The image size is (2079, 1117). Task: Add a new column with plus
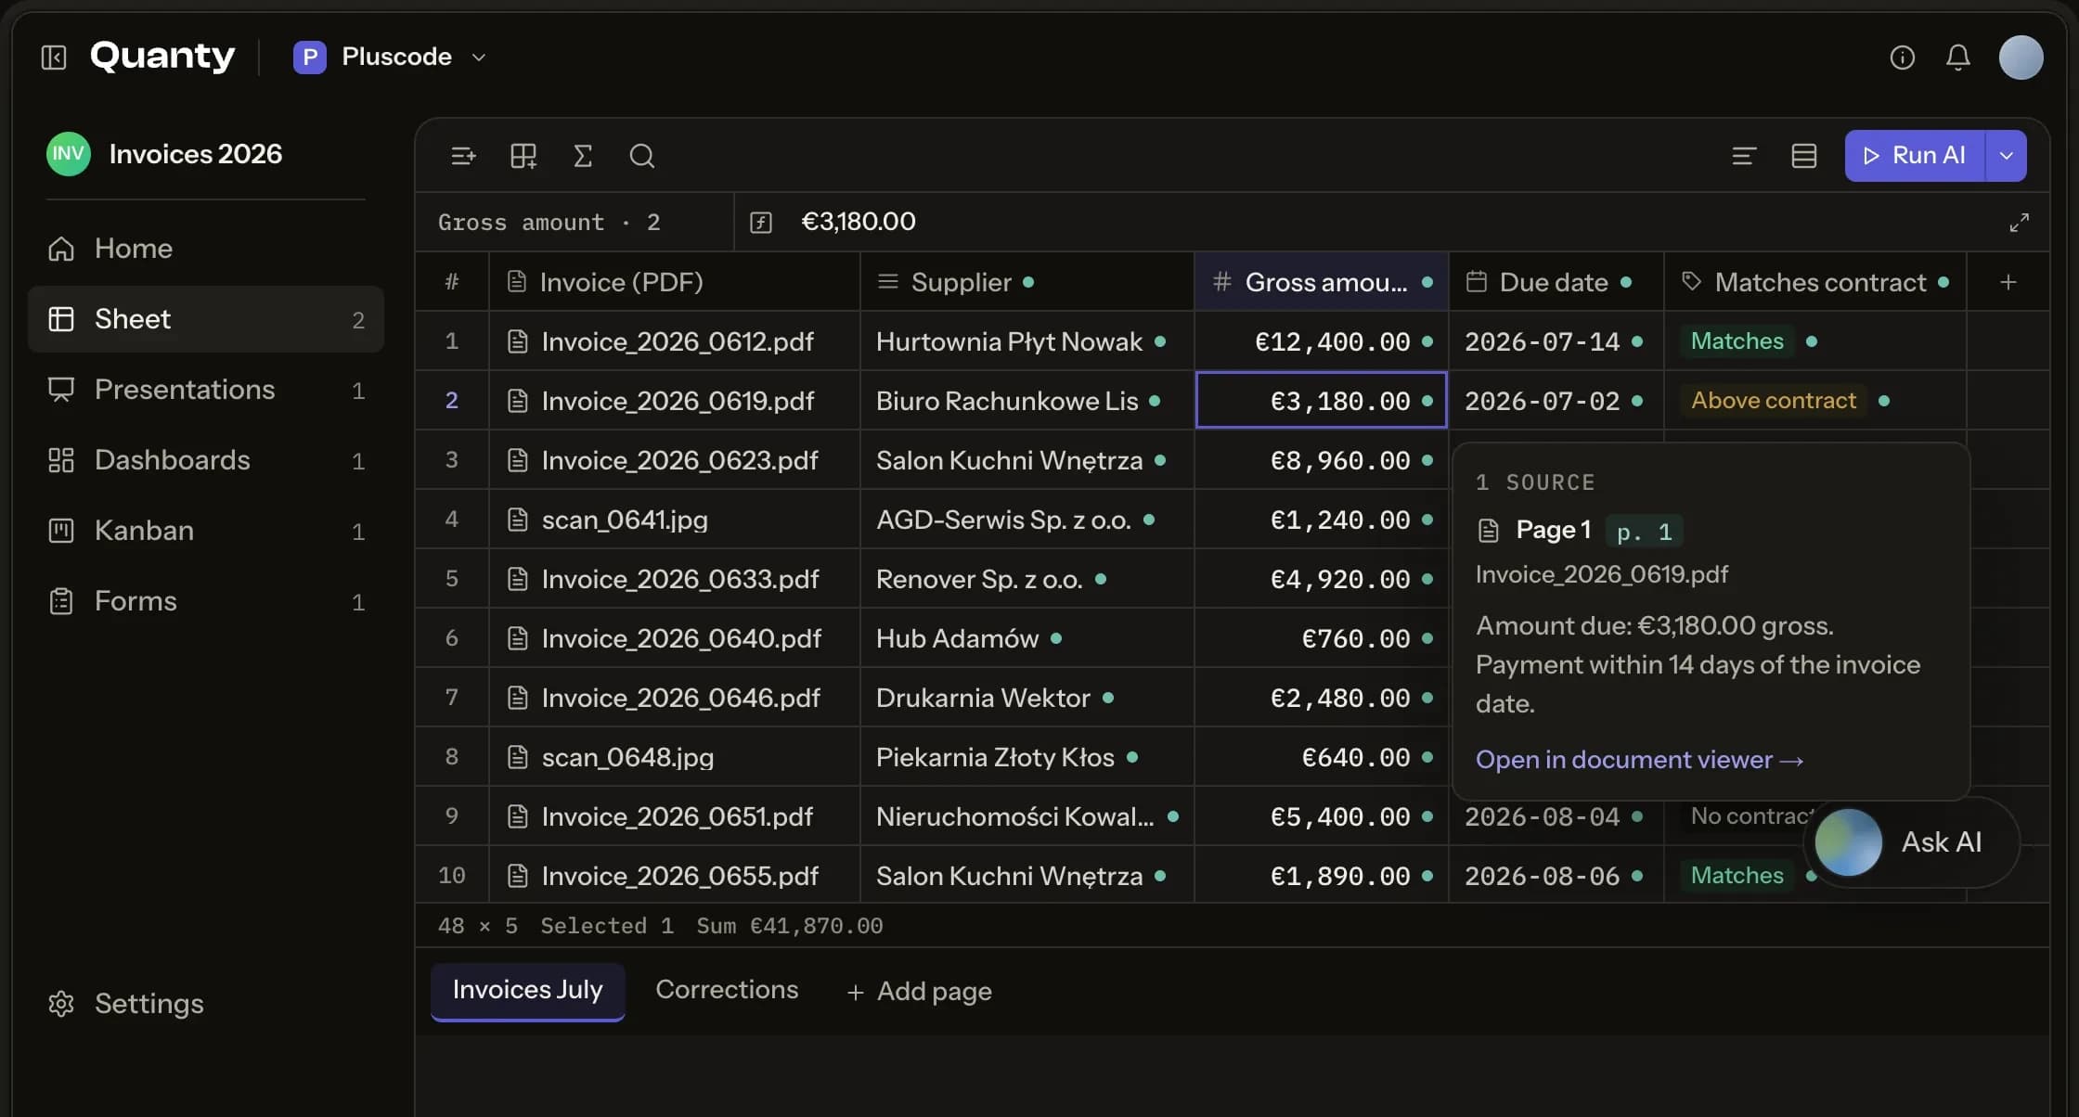pos(2008,282)
